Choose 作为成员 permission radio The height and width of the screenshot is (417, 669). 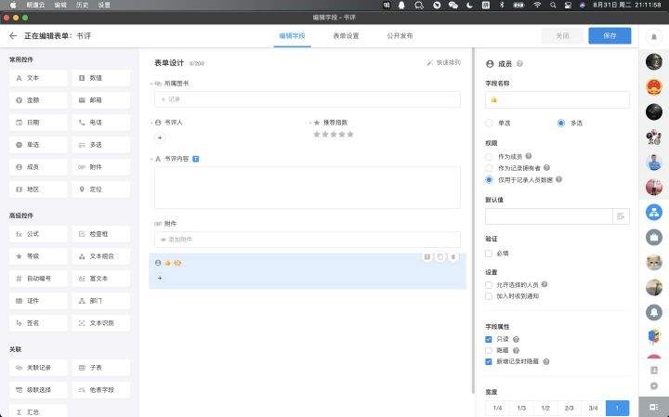click(490, 157)
